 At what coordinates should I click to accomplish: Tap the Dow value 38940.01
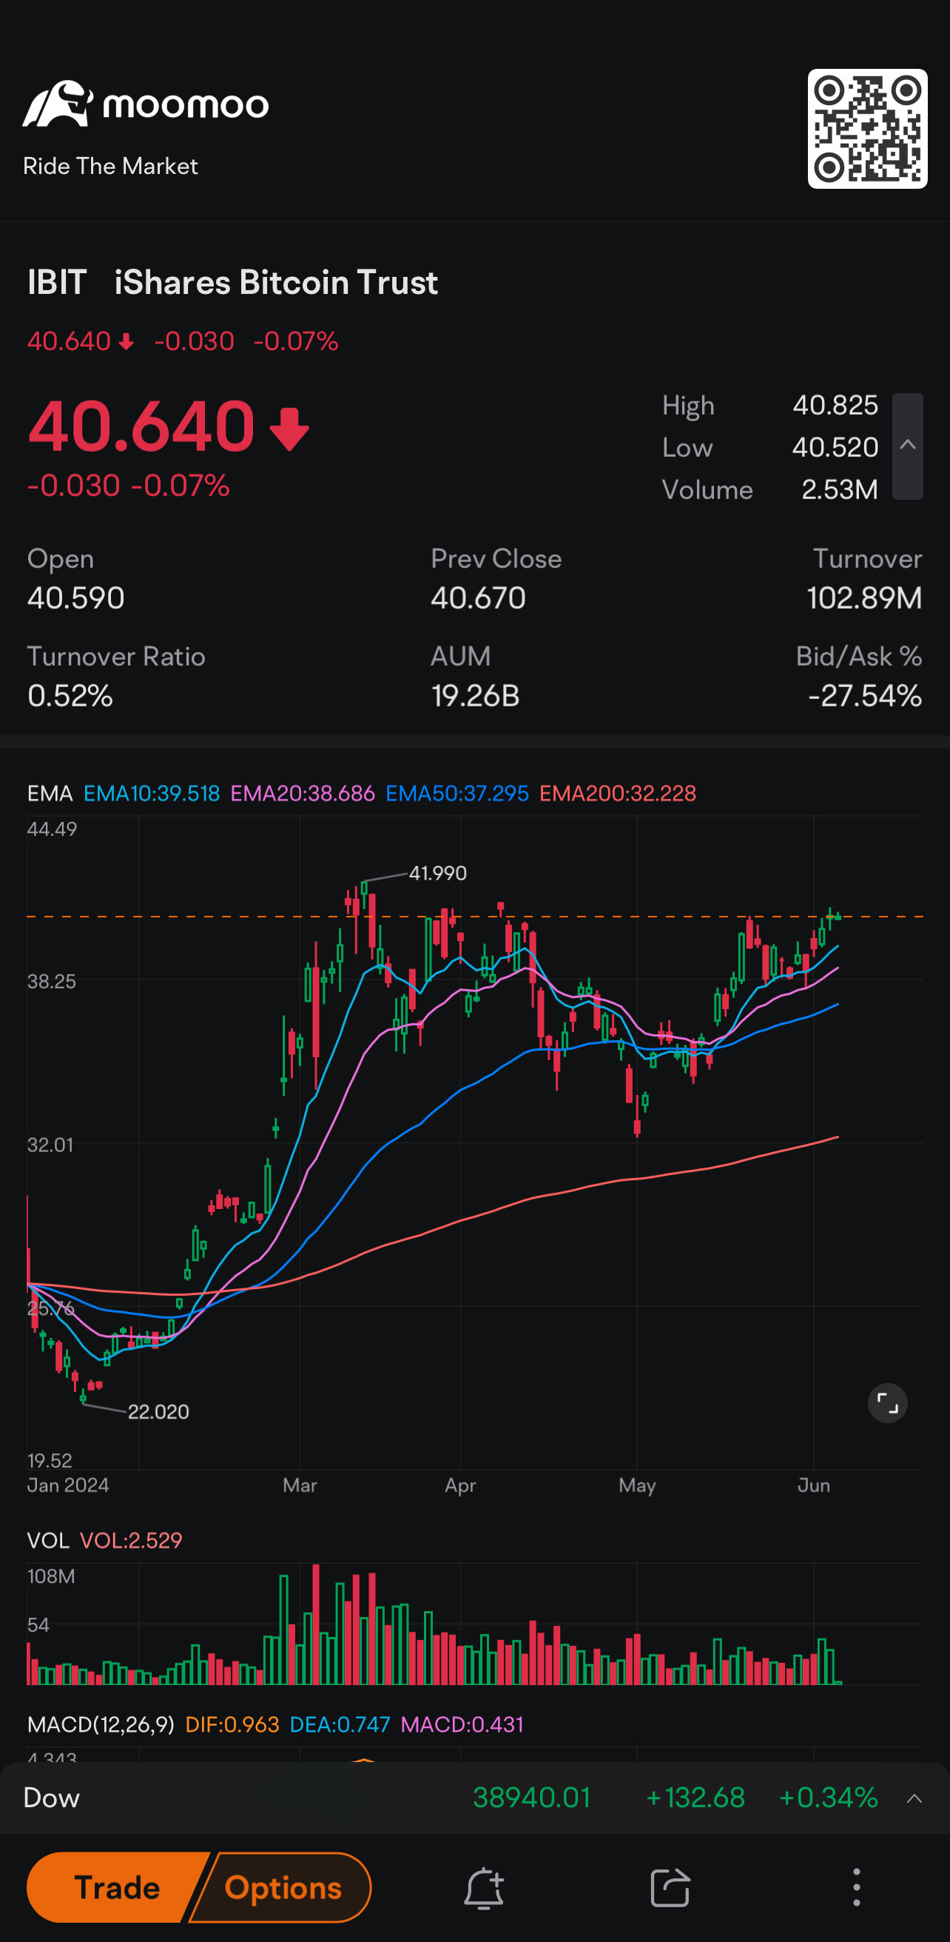(x=531, y=1798)
